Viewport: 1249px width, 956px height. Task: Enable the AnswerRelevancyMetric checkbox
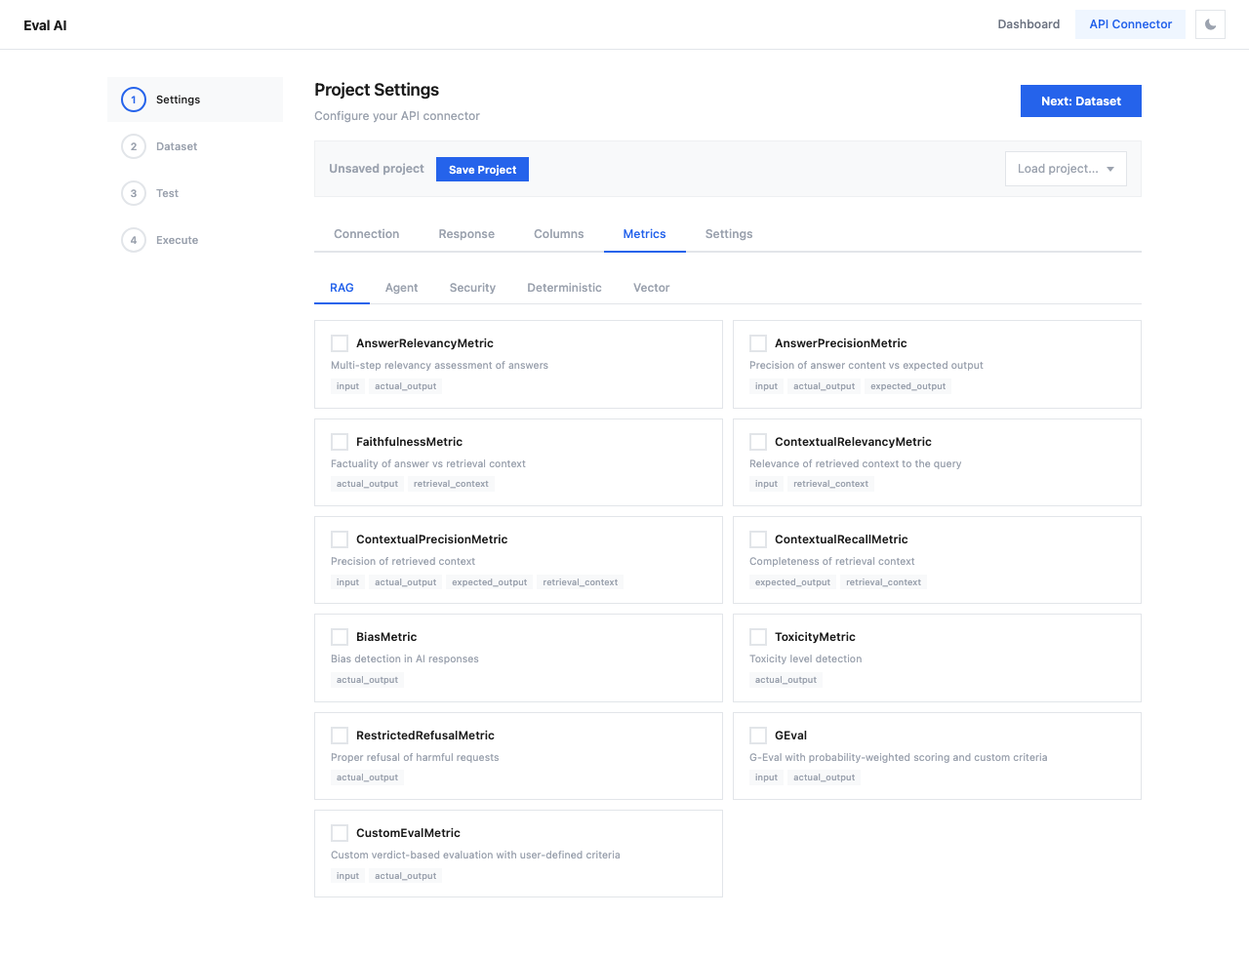(339, 342)
